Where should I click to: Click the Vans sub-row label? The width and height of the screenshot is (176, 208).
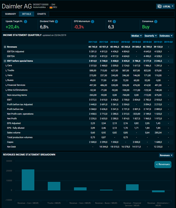click(10, 75)
